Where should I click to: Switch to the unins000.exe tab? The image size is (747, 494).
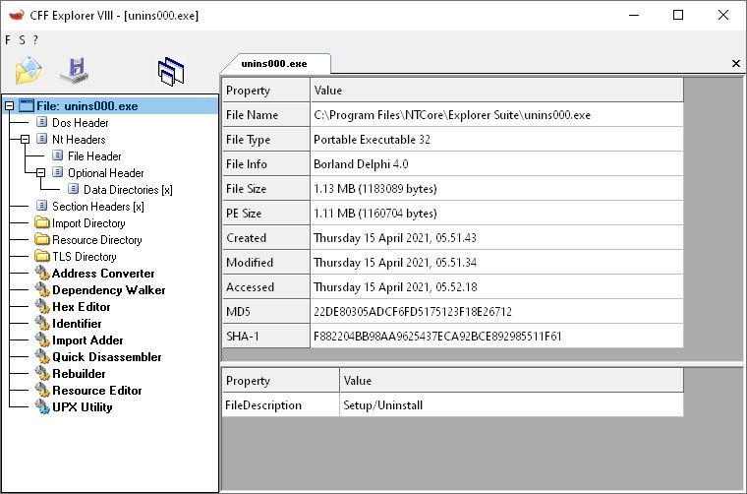pos(274,63)
